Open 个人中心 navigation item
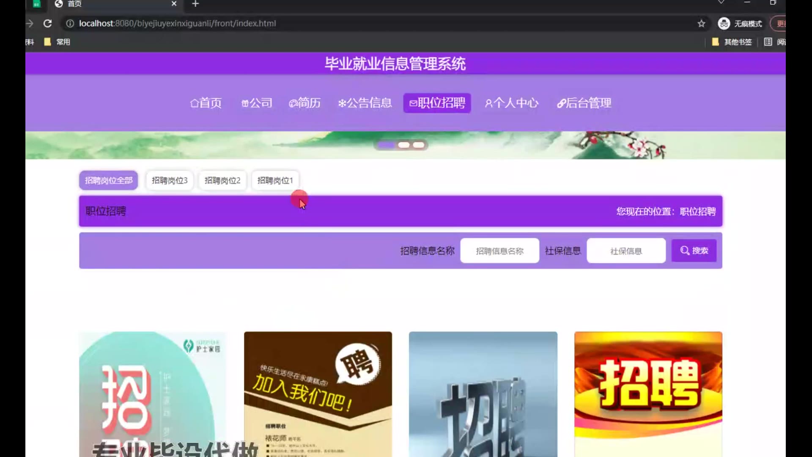The width and height of the screenshot is (812, 457). click(511, 103)
